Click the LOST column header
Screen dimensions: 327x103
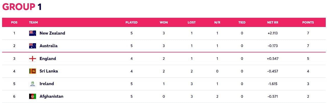click(192, 22)
